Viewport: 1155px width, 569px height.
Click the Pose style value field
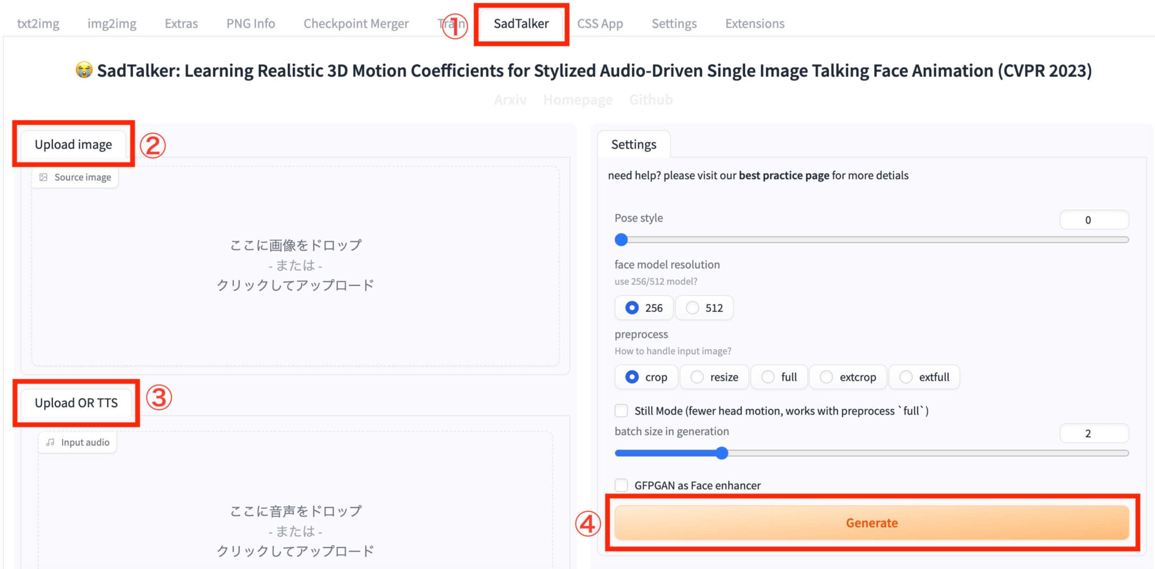1094,220
